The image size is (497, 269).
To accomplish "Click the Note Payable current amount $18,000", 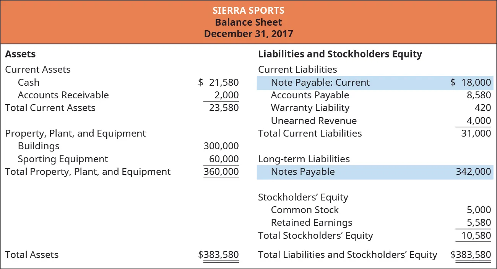I will [x=471, y=82].
